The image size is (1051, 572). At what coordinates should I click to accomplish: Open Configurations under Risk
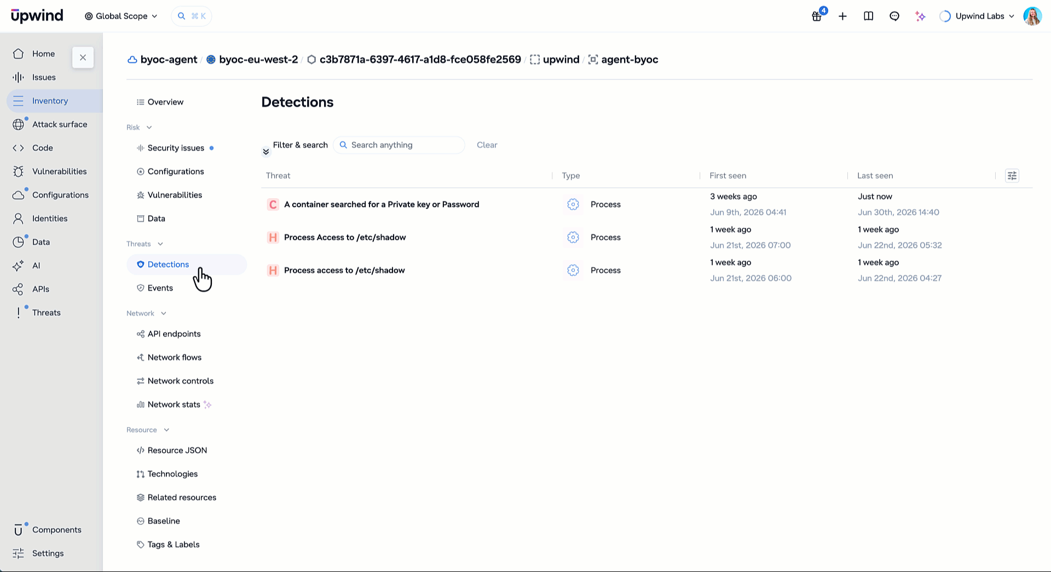[x=176, y=171]
